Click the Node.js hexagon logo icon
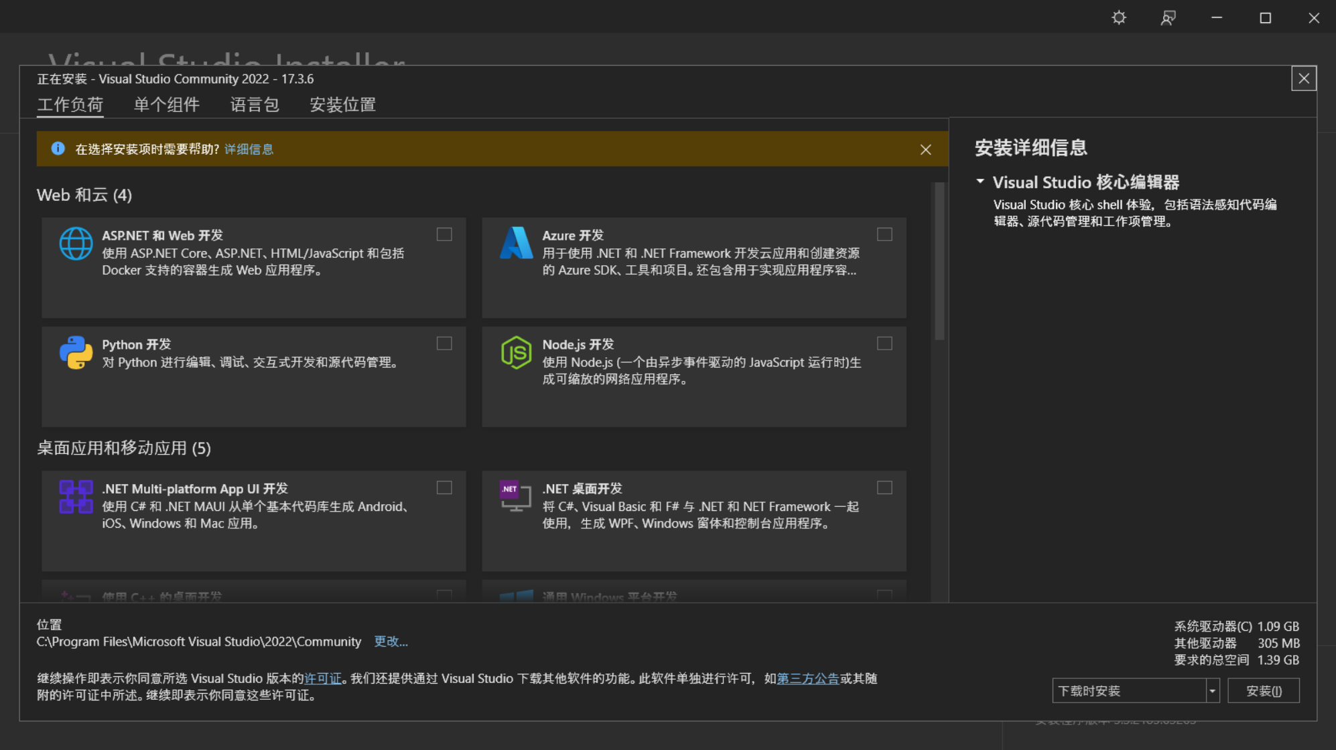The height and width of the screenshot is (750, 1336). (x=516, y=352)
